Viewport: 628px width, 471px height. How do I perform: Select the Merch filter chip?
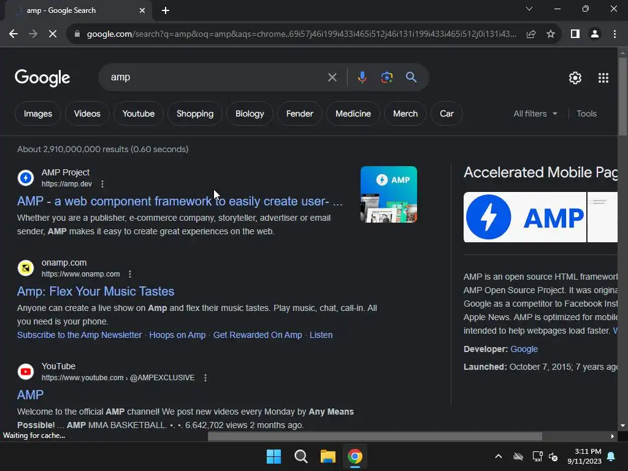[405, 113]
